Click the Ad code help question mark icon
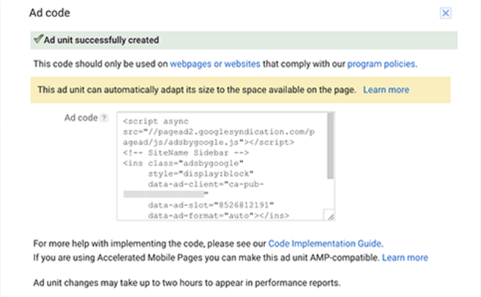481x297 pixels. [104, 118]
